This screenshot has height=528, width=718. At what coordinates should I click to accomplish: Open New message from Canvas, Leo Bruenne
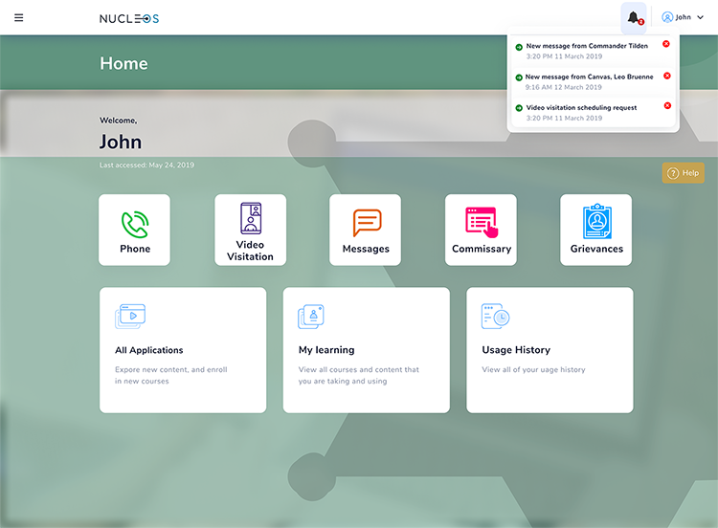click(x=590, y=77)
